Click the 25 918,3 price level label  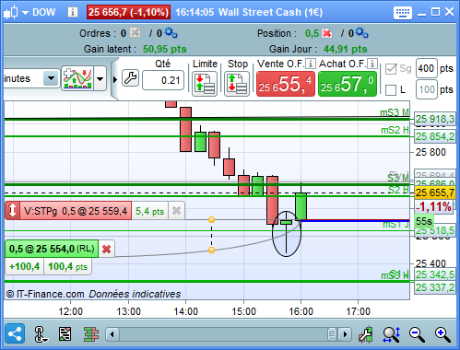tap(435, 119)
